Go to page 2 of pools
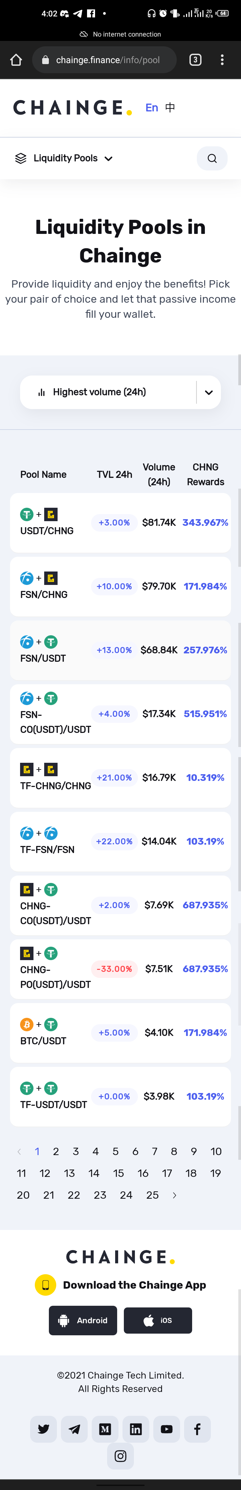Viewport: 241px width, 1490px height. [x=56, y=1152]
